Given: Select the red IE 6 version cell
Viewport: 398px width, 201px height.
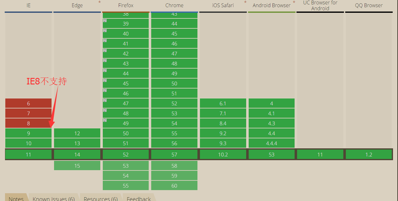Looking at the screenshot, I should 28,103.
